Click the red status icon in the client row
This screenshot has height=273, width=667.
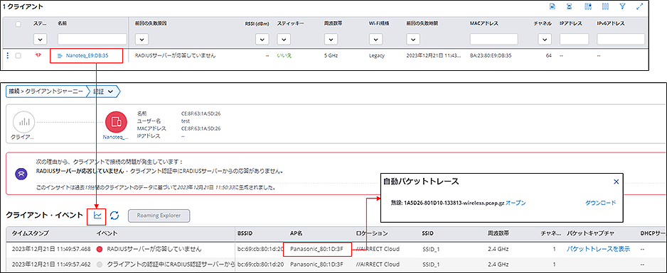click(x=38, y=55)
